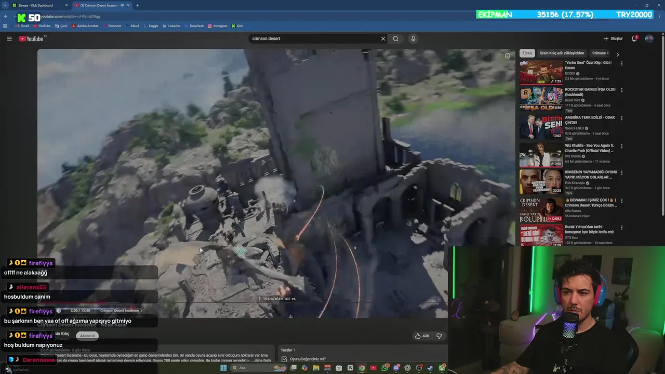Check the 'Oyunu beğendiniz mi?' checkbox
The image size is (665, 374).
[x=284, y=359]
